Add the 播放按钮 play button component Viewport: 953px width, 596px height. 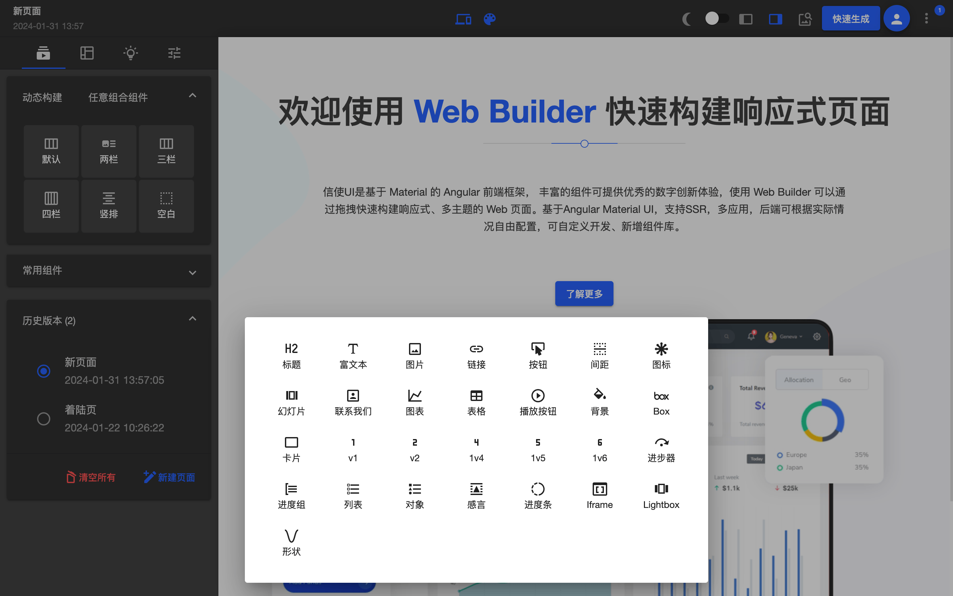(x=538, y=401)
